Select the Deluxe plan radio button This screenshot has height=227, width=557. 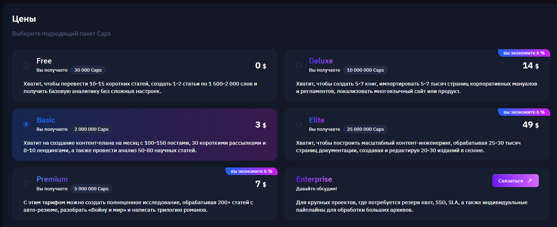pyautogui.click(x=299, y=65)
